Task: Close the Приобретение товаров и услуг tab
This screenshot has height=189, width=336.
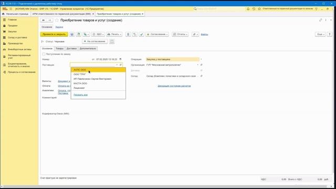Action: pyautogui.click(x=142, y=14)
